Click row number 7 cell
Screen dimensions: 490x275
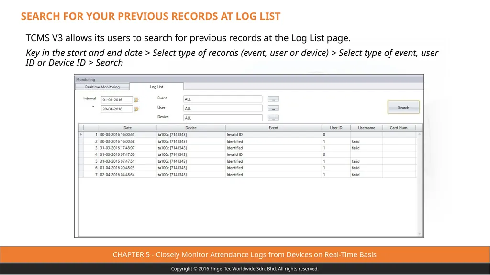(91, 175)
